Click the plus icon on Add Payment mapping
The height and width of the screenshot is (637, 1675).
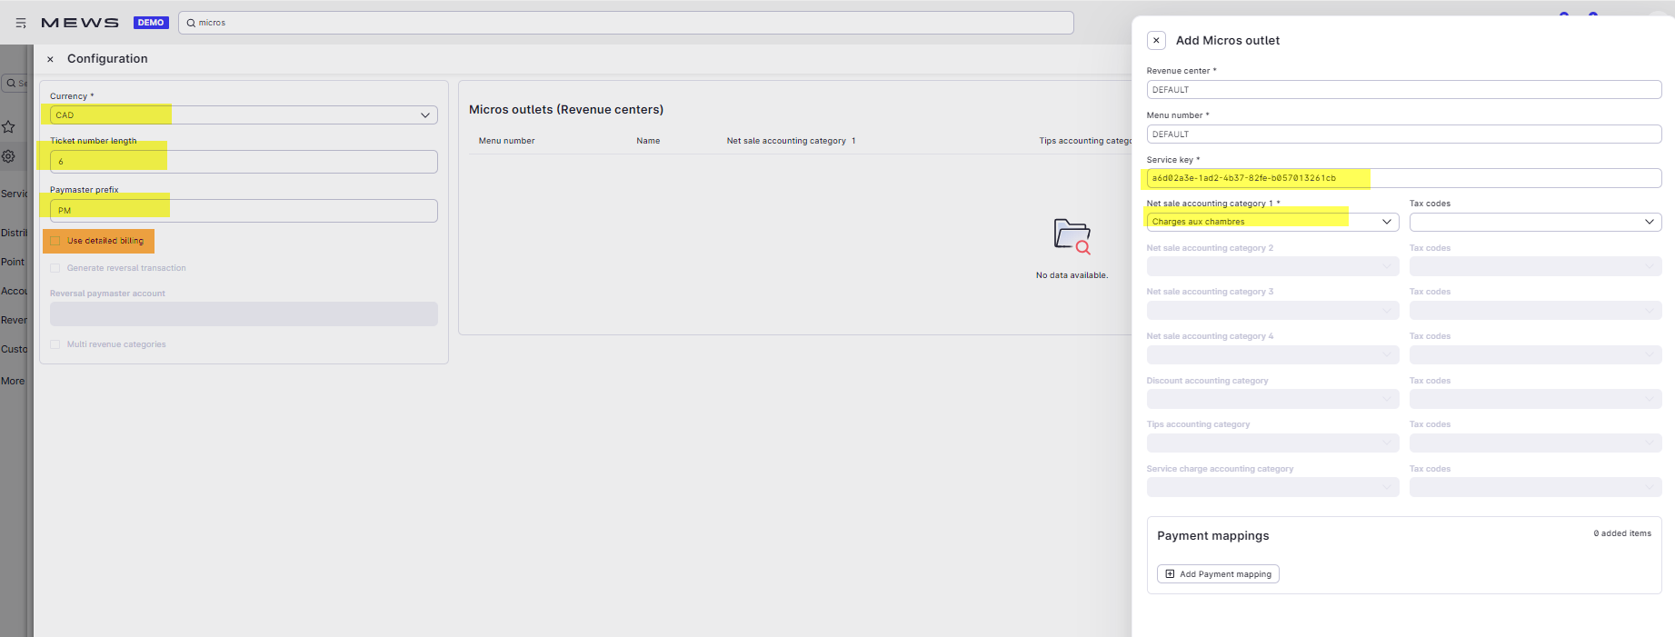coord(1170,574)
